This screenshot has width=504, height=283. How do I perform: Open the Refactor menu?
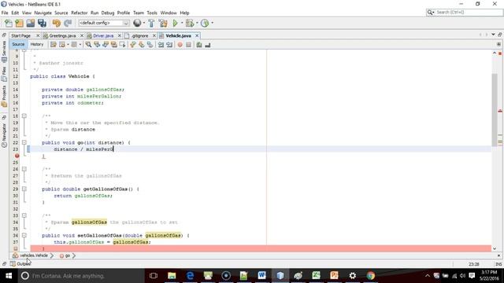(80, 13)
